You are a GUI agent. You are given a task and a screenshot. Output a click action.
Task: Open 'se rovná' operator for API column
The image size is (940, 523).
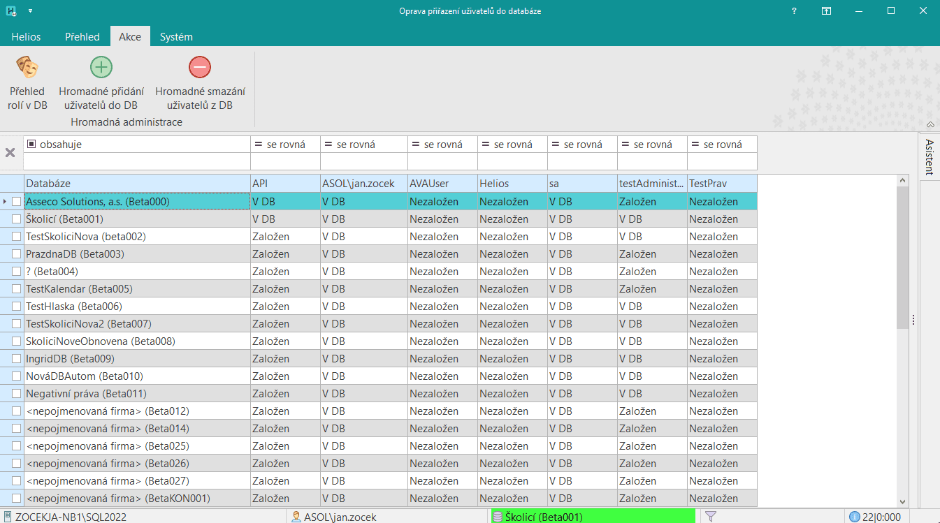click(x=285, y=145)
